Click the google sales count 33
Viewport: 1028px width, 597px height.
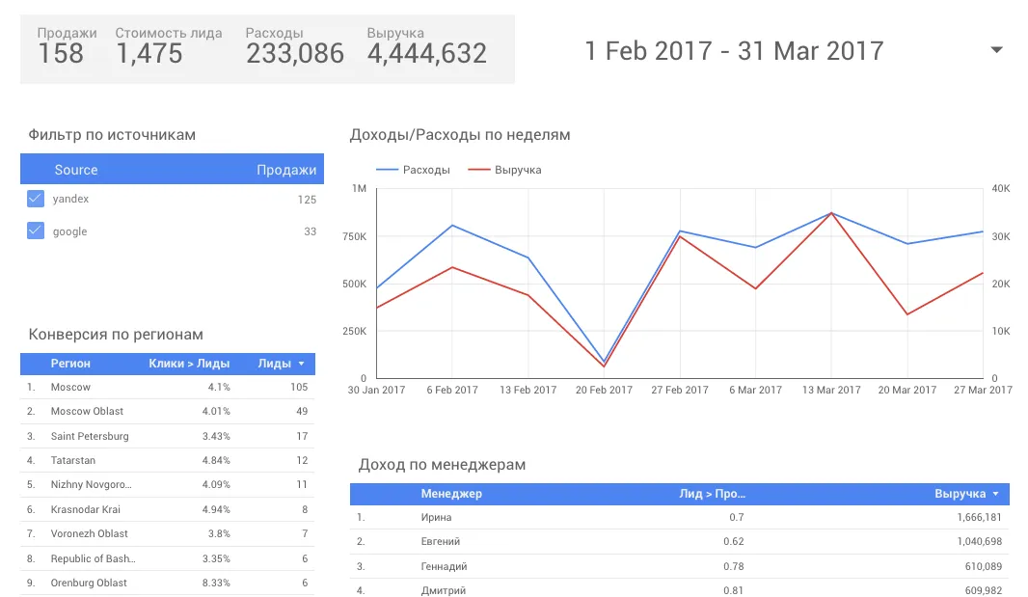pyautogui.click(x=311, y=231)
